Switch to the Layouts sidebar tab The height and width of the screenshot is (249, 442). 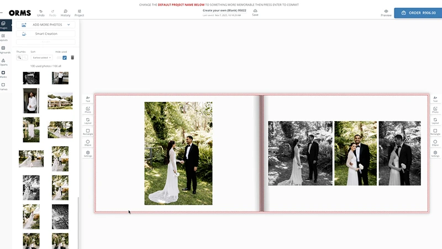pos(3,37)
